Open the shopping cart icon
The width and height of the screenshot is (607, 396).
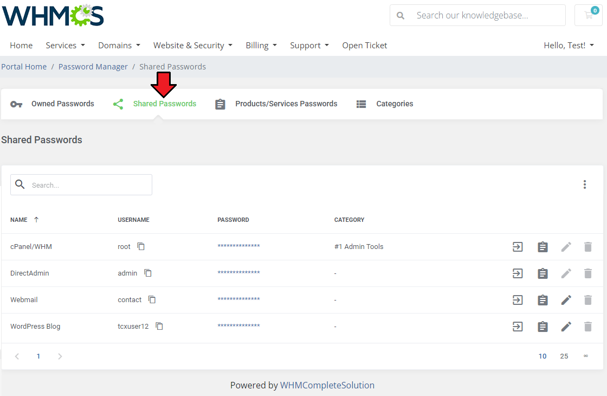click(x=589, y=15)
